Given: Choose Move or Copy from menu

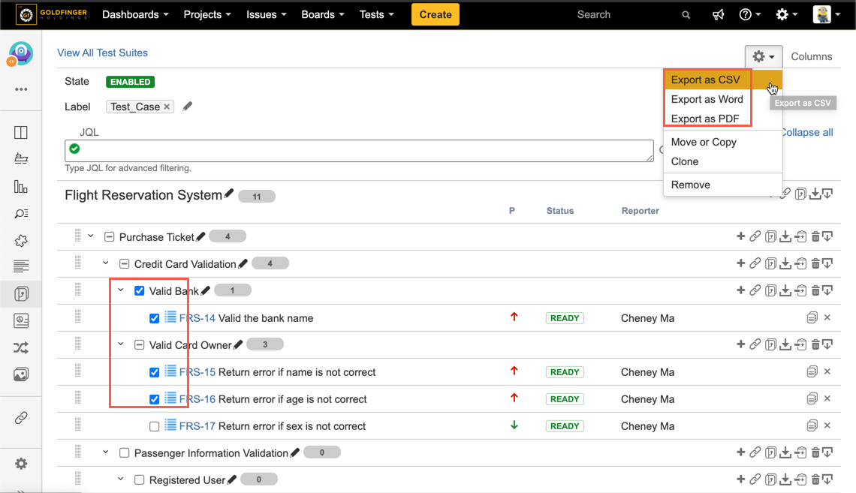Looking at the screenshot, I should click(704, 142).
